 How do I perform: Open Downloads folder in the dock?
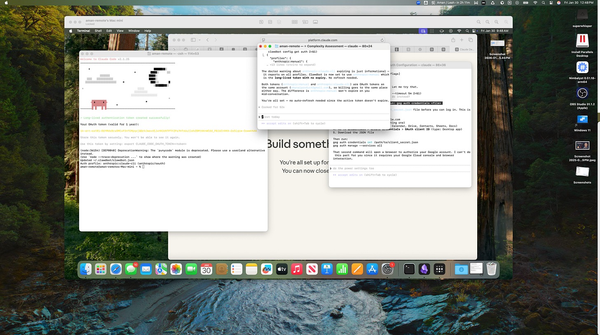[462, 269]
